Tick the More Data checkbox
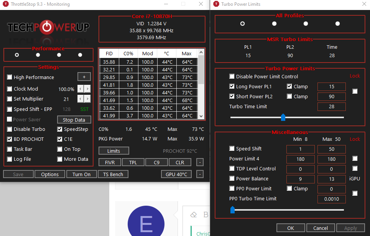This screenshot has height=236, width=370. click(x=60, y=159)
